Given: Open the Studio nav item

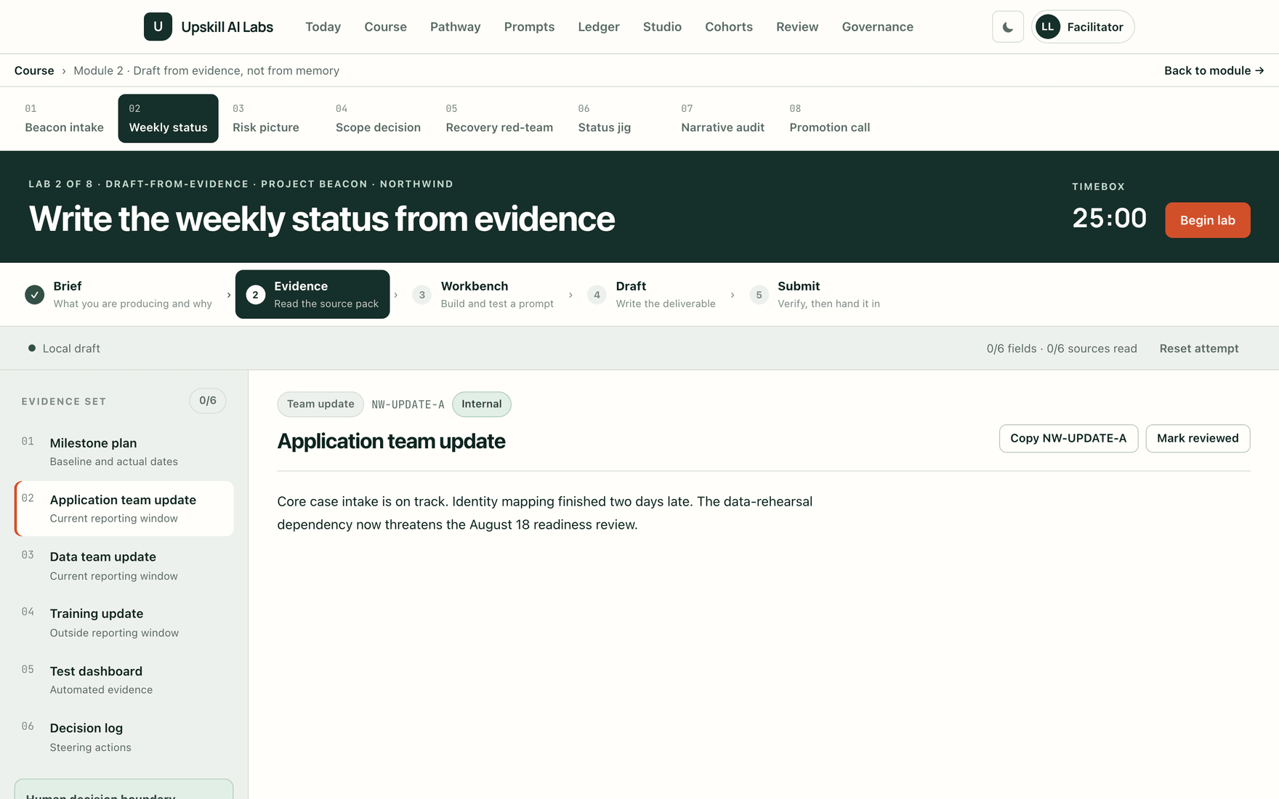Looking at the screenshot, I should click(x=662, y=27).
